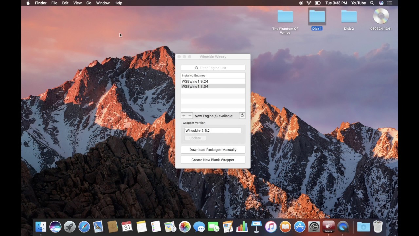Image resolution: width=419 pixels, height=236 pixels.
Task: Open Keynote podium icon in Dock
Action: pyautogui.click(x=256, y=226)
